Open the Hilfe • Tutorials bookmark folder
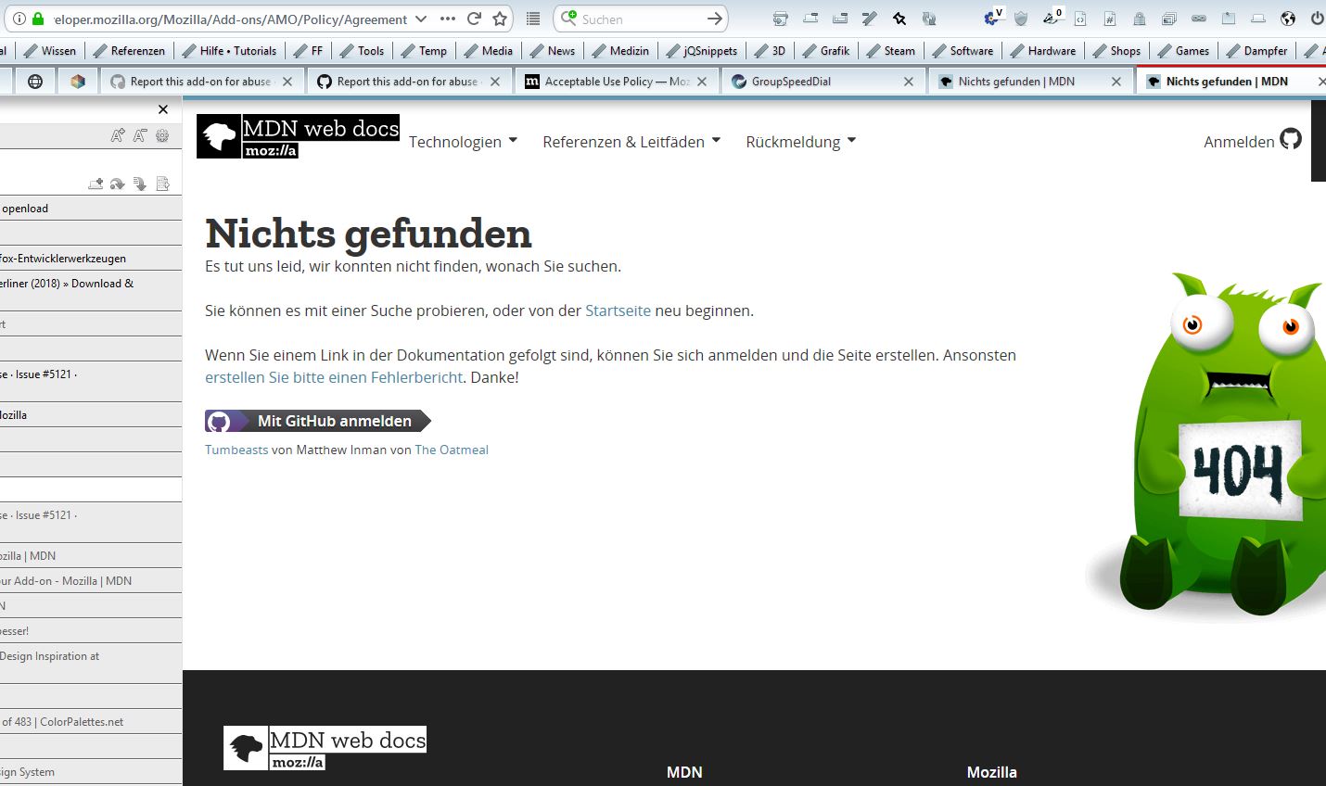The height and width of the screenshot is (786, 1326). pos(229,51)
